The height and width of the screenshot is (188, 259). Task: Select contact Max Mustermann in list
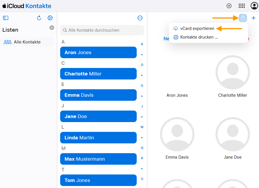[x=98, y=159]
